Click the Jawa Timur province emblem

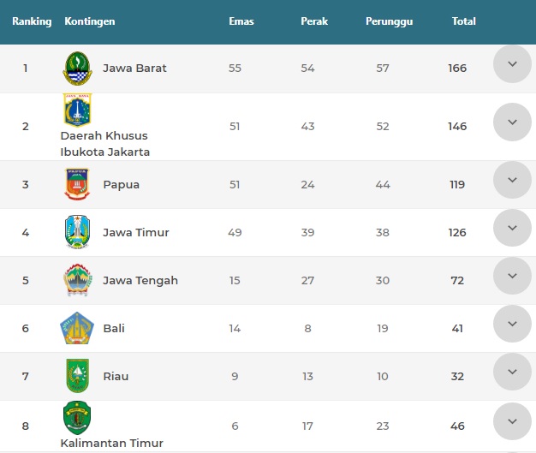click(x=78, y=232)
